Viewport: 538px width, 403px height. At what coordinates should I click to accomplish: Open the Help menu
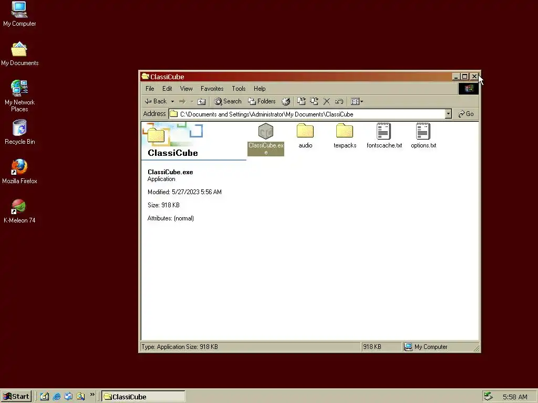[260, 89]
